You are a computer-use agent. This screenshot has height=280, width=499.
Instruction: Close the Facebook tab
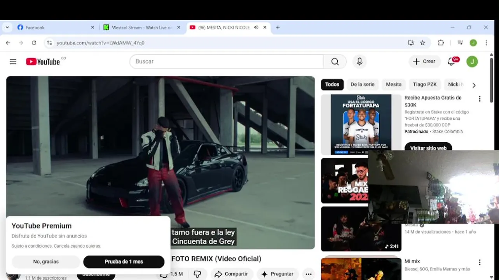(92, 28)
